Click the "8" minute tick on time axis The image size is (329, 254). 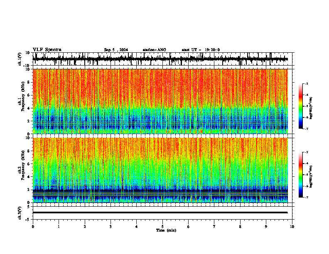click(x=240, y=227)
